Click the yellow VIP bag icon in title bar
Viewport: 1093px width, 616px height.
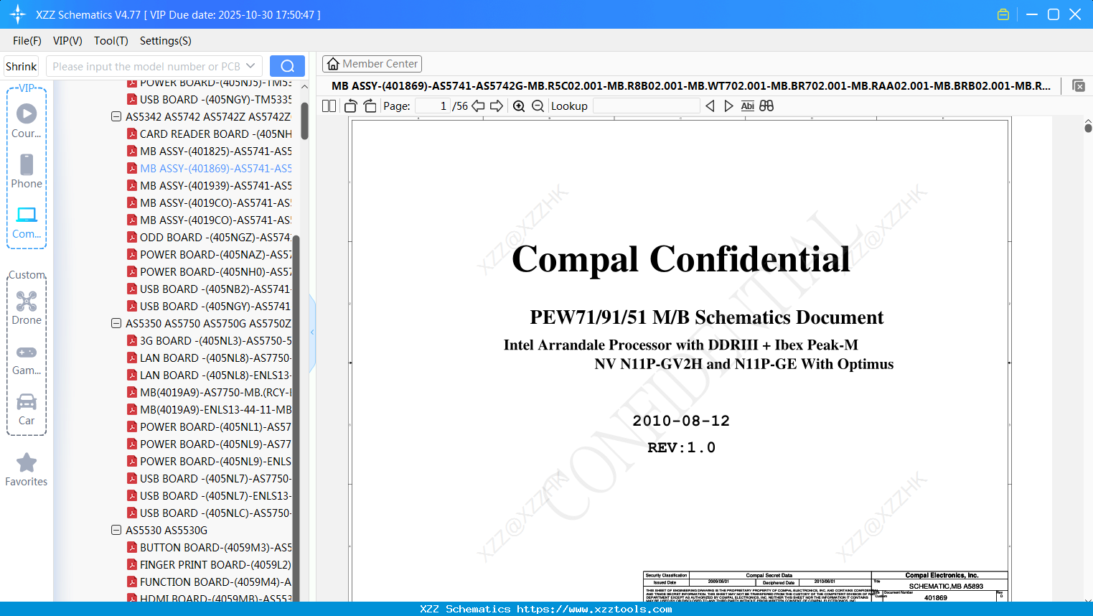1003,14
